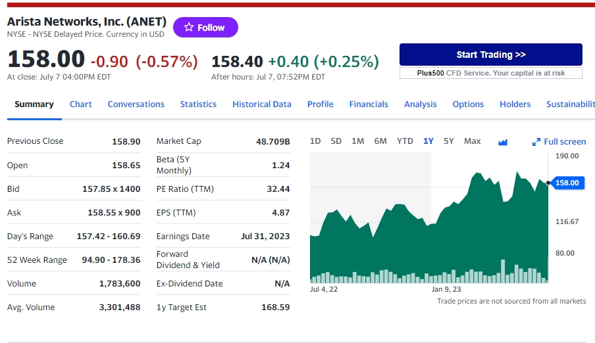The height and width of the screenshot is (343, 595).
Task: Click the 1y Target Est value 168.59
Action: coord(276,308)
